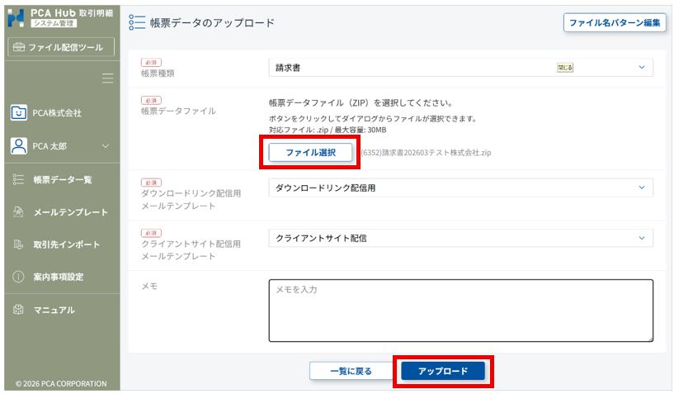Screen dimensions: 674x394
Task: Click the 一覧に戻る button
Action: (351, 371)
